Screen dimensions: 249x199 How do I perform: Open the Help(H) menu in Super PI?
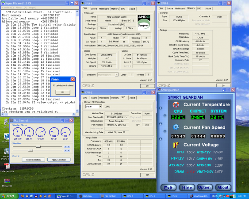[33, 8]
